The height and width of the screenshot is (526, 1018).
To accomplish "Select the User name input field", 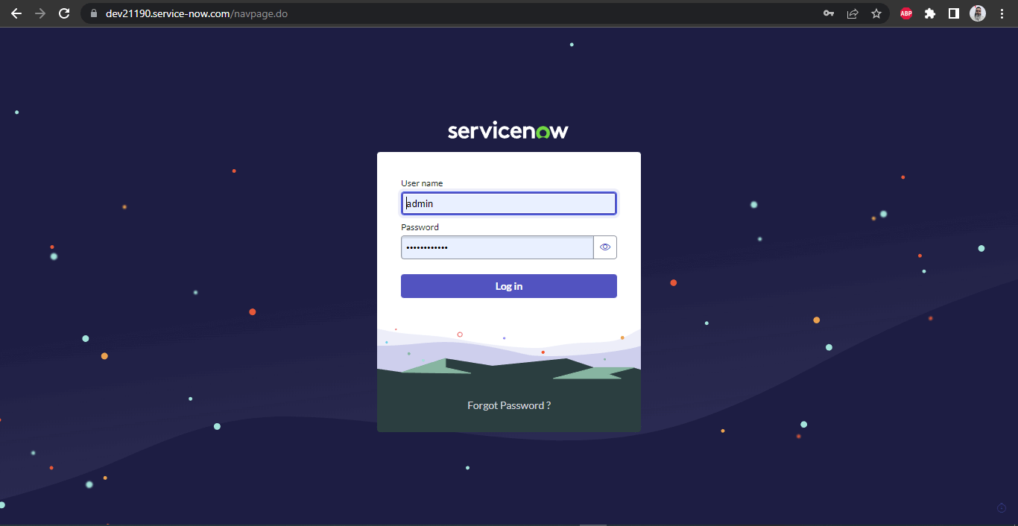I will pyautogui.click(x=508, y=203).
